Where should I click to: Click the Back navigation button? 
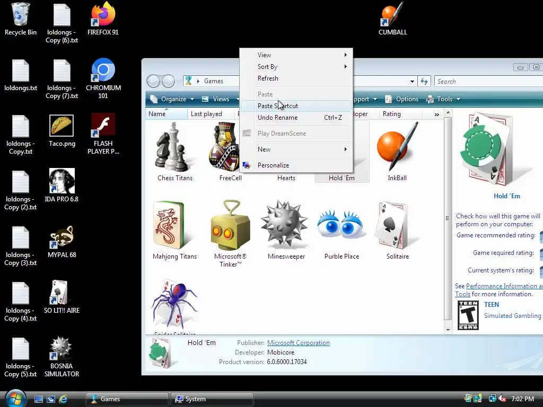tap(153, 81)
